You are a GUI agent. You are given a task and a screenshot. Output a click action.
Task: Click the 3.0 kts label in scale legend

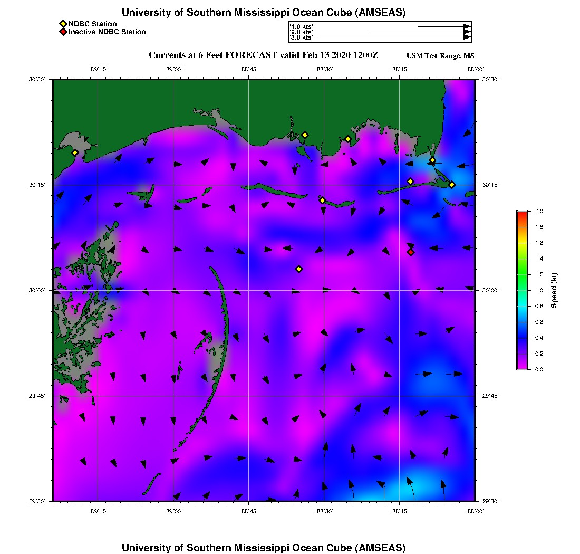point(303,37)
